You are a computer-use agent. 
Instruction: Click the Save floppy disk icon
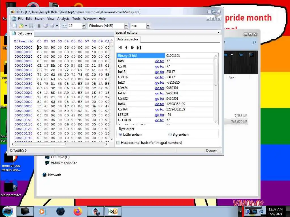tap(31, 26)
